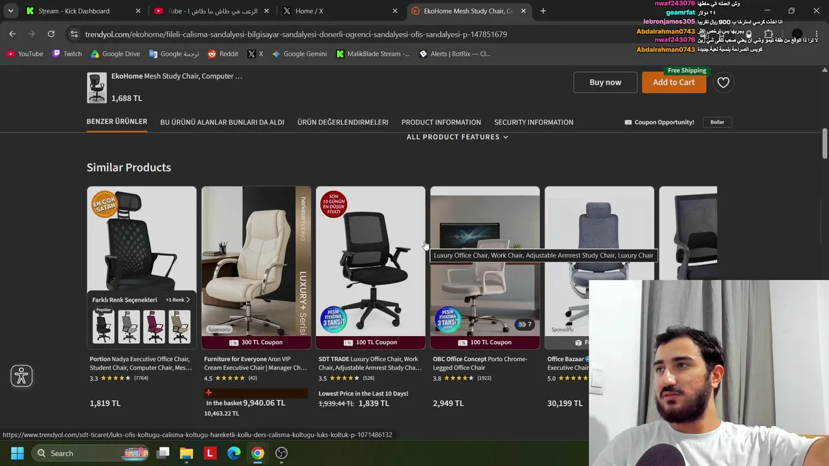Click the Add to Cart button
The width and height of the screenshot is (829, 466).
pyautogui.click(x=674, y=82)
